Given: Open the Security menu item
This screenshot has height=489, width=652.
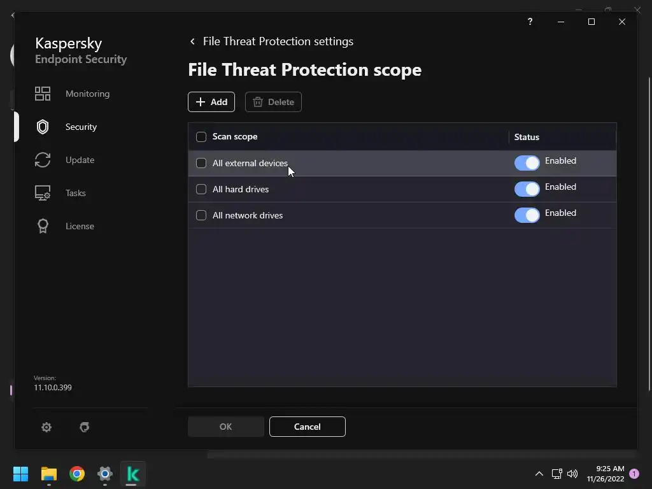Looking at the screenshot, I should (81, 127).
